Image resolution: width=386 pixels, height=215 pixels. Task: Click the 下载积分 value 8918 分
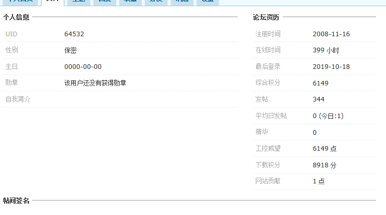coord(325,165)
